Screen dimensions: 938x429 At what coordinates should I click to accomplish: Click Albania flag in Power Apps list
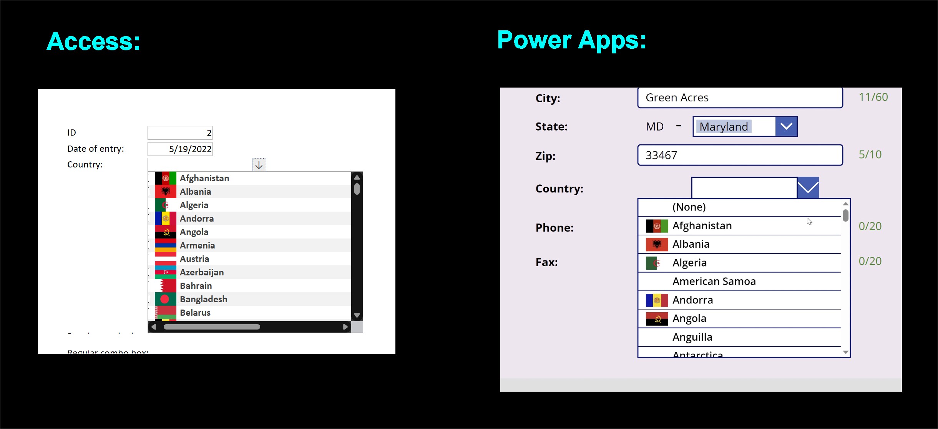pos(657,244)
